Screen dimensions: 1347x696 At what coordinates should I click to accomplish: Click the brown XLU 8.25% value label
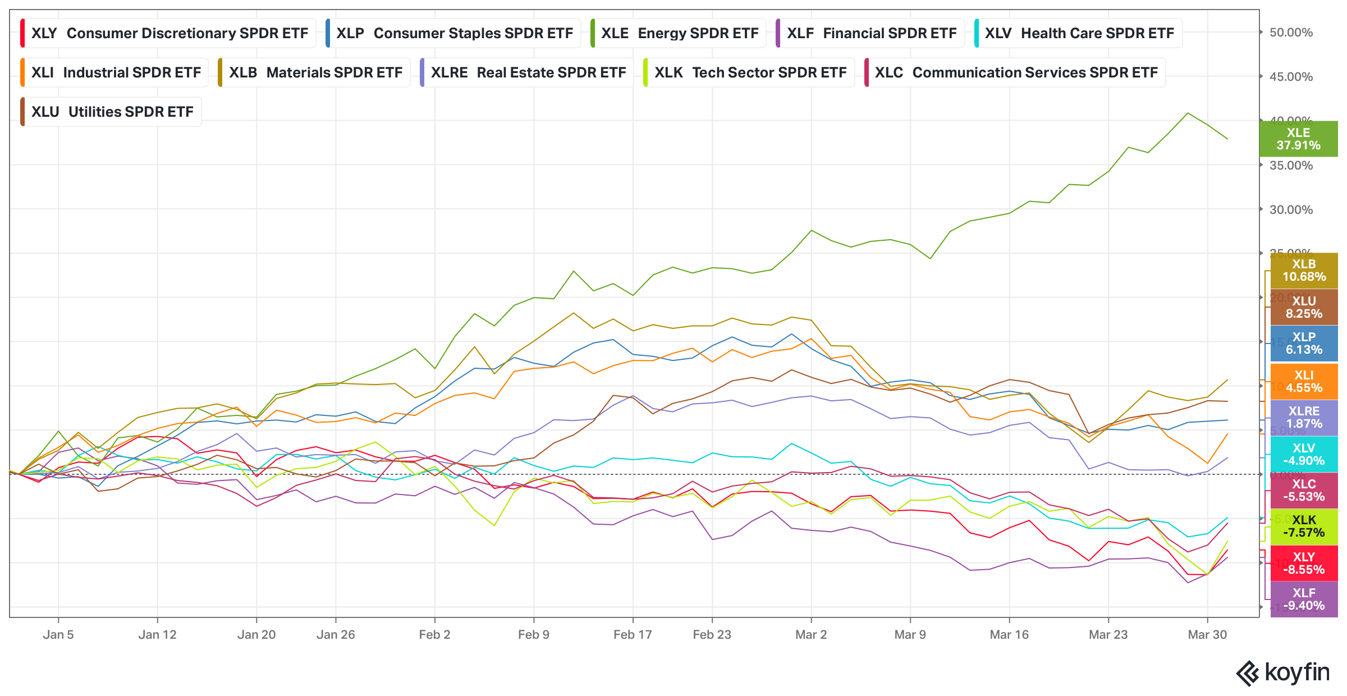(1304, 307)
